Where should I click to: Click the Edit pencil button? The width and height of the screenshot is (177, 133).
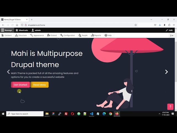coord(169,30)
